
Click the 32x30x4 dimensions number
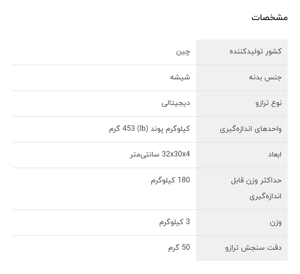[176, 154]
